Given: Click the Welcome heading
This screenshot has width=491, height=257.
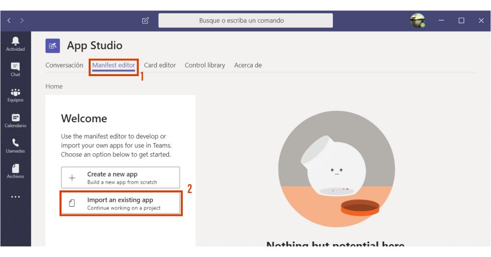Looking at the screenshot, I should tap(84, 119).
